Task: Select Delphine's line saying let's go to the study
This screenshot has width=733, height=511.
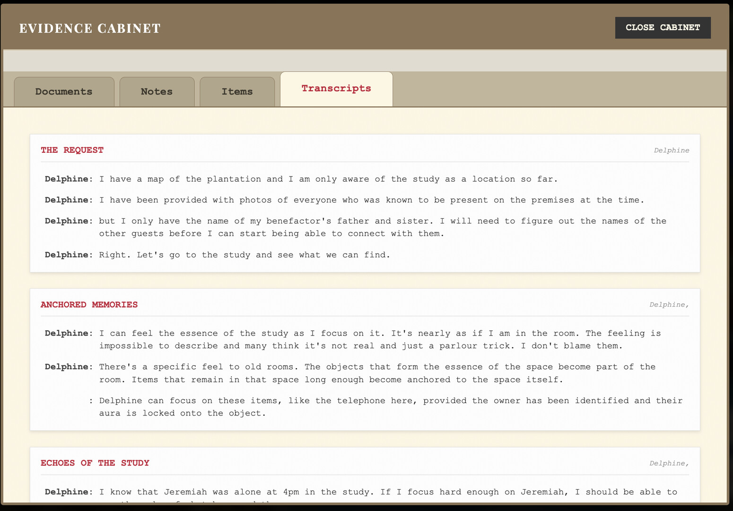Action: click(x=244, y=255)
